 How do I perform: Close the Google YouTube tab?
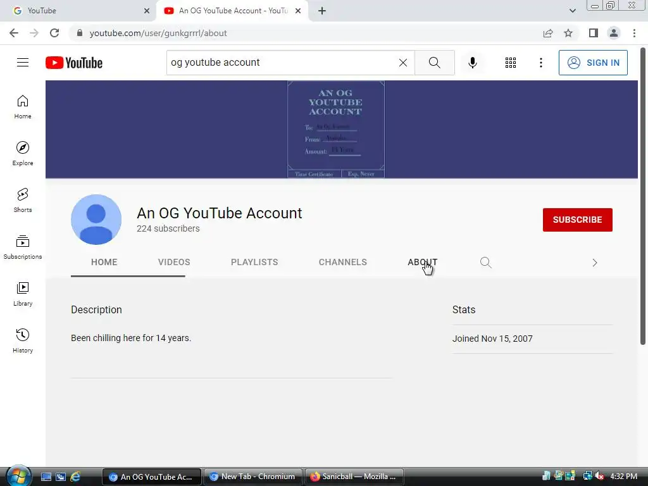coord(147,11)
